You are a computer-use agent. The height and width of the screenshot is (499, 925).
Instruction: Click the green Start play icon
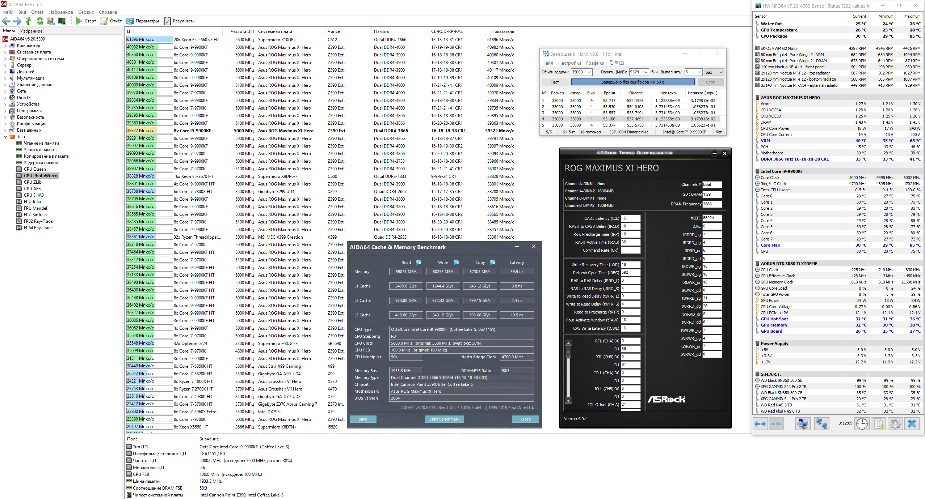[x=79, y=21]
